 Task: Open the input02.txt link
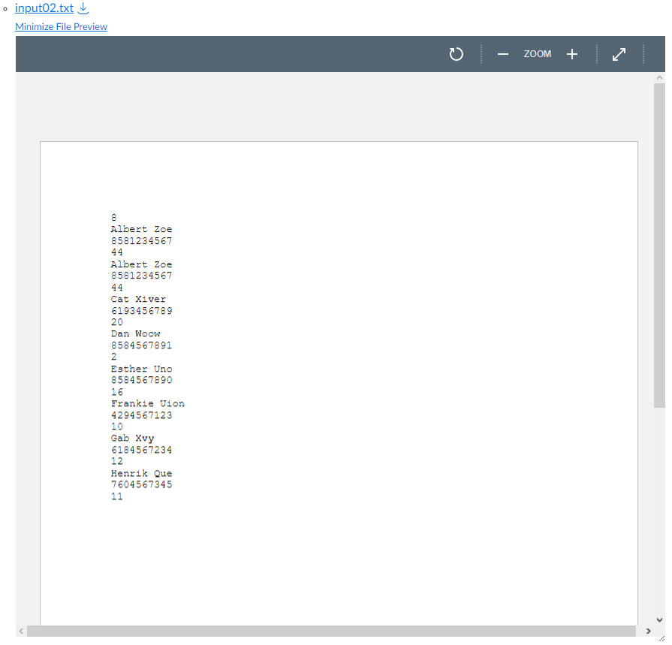45,9
